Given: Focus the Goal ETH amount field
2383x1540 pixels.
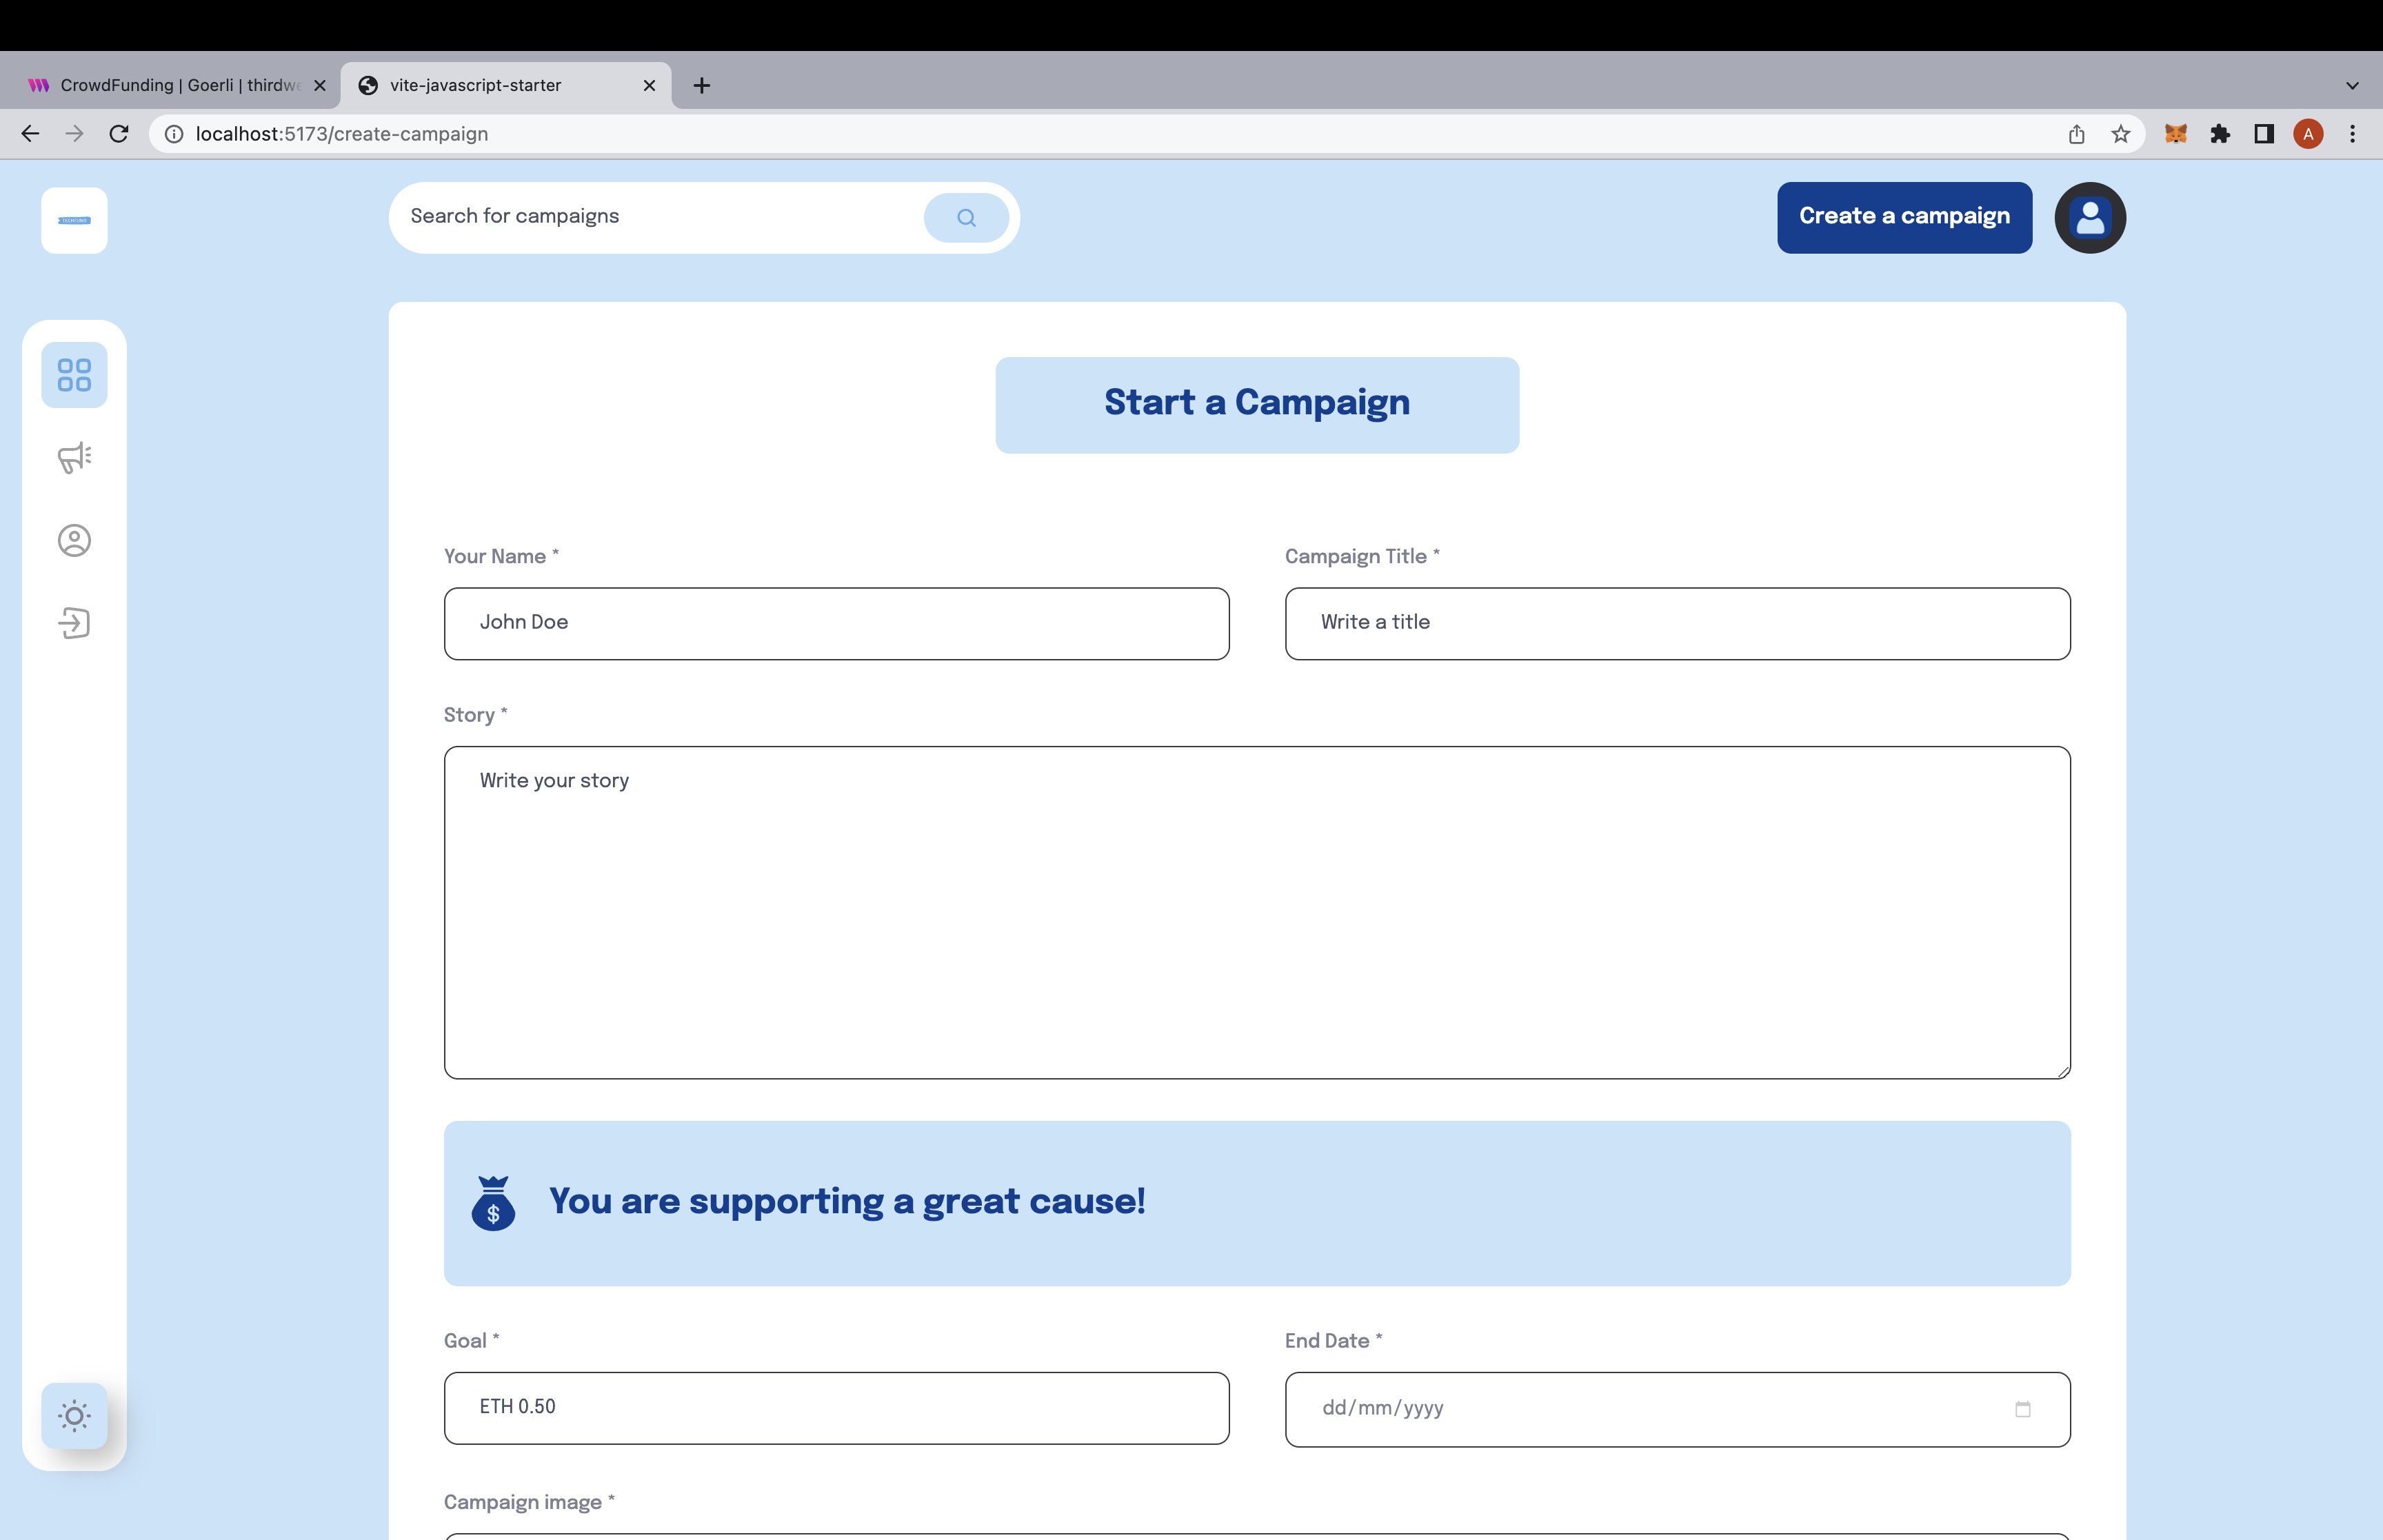Looking at the screenshot, I should [836, 1407].
